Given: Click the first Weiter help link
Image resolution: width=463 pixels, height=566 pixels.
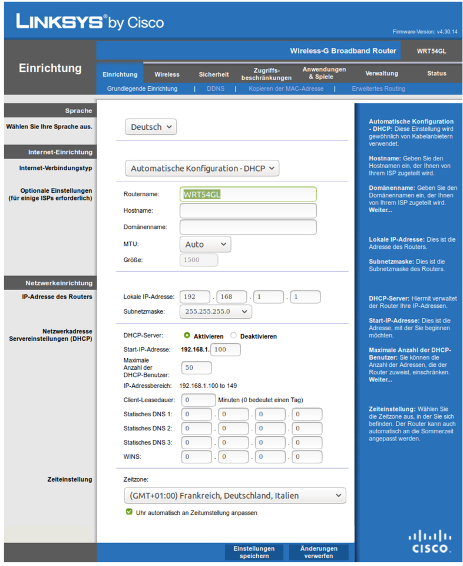Looking at the screenshot, I should pyautogui.click(x=380, y=210).
